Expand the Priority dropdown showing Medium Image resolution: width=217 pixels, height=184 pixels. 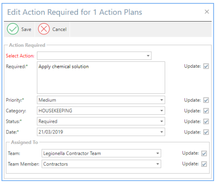(x=162, y=100)
